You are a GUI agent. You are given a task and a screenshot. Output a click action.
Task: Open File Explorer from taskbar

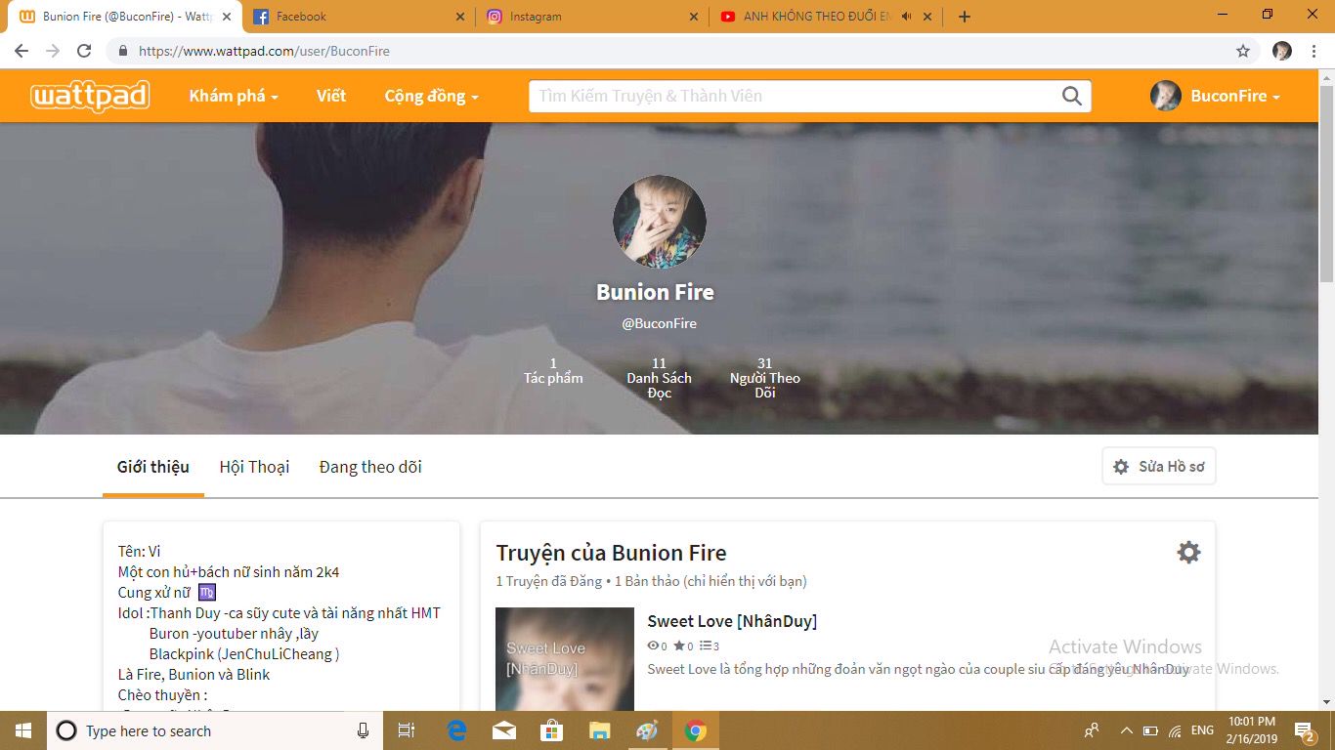coord(600,730)
